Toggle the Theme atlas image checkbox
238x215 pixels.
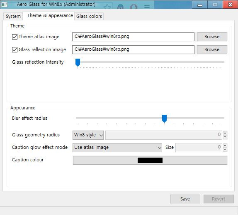coord(15,37)
